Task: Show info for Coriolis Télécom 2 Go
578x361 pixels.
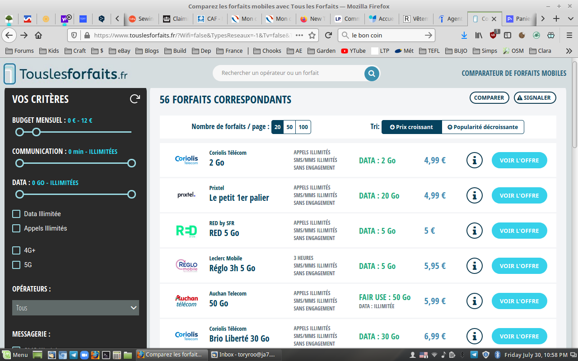Action: [474, 160]
